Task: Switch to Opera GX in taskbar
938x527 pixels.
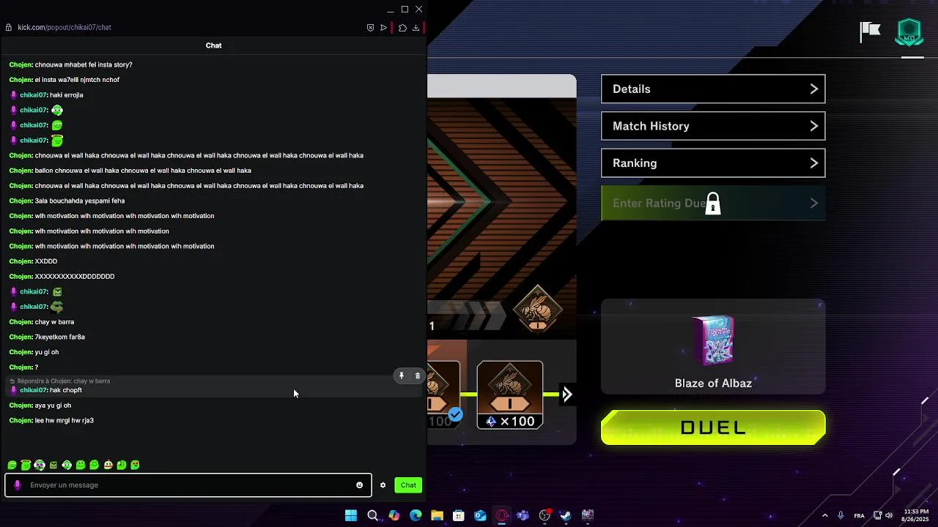Action: click(x=501, y=515)
